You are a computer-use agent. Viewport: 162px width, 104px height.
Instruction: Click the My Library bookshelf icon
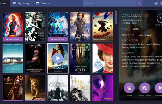click(15, 3)
